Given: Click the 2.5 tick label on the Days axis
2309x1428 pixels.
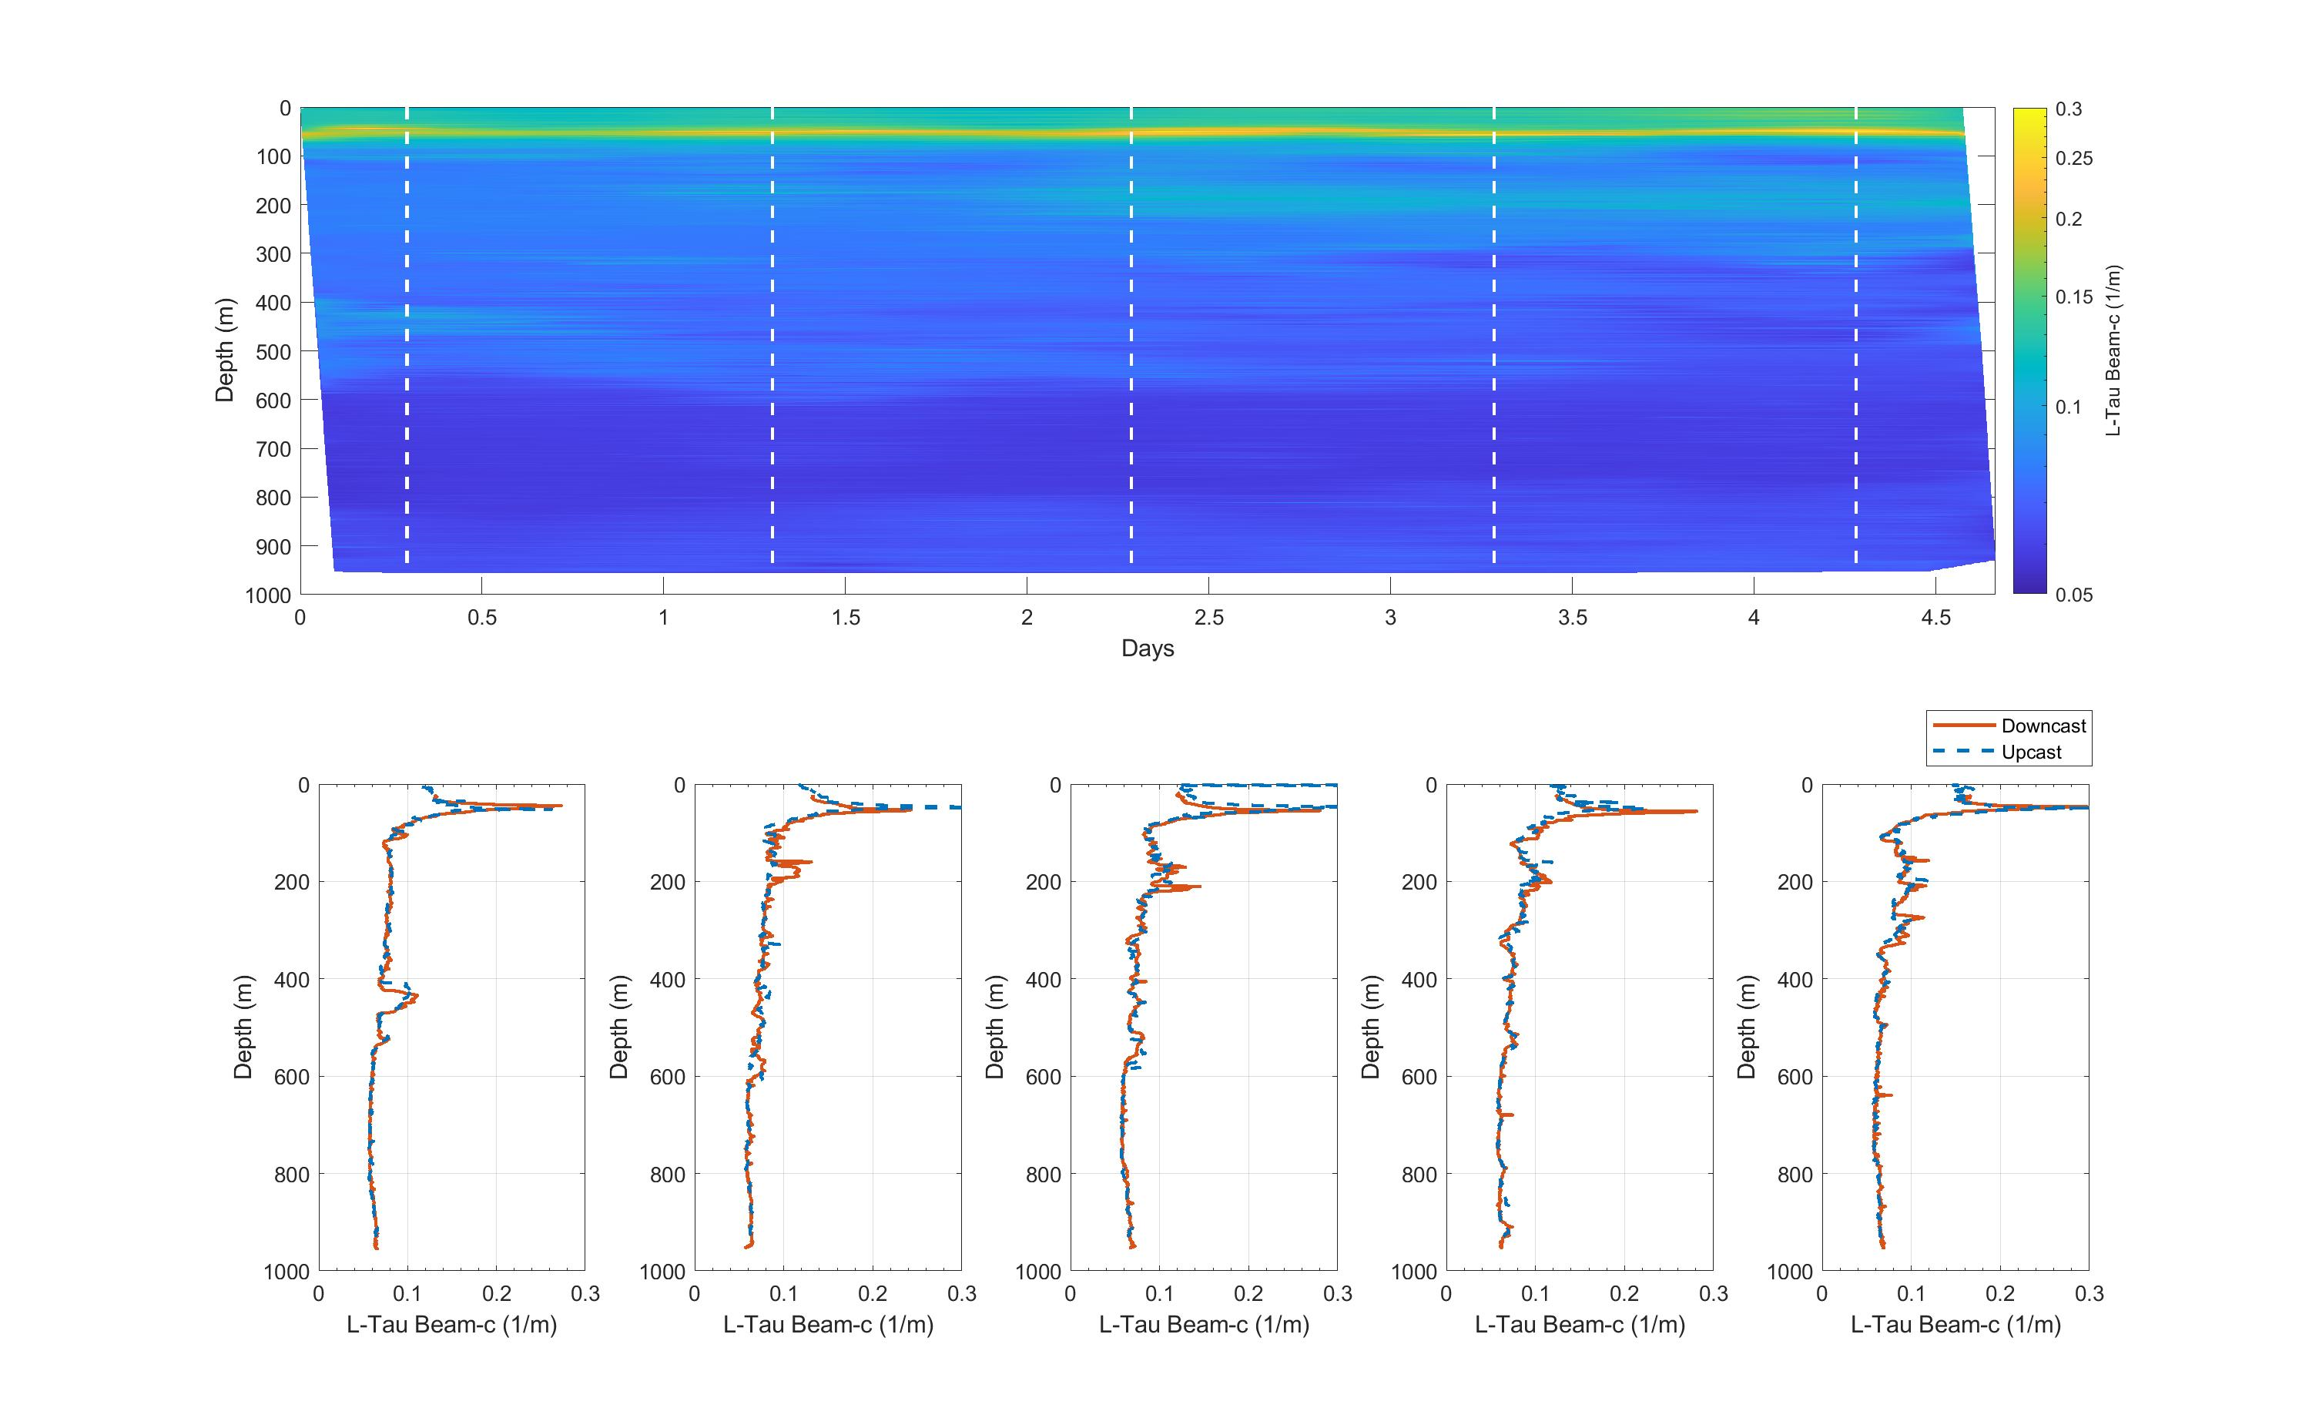Looking at the screenshot, I should 1209,618.
